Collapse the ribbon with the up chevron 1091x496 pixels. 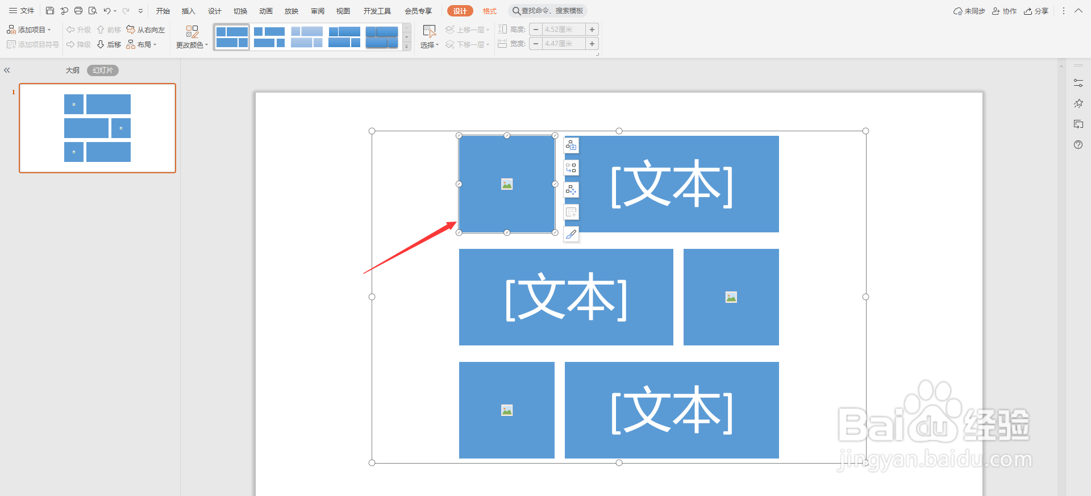coord(1078,11)
